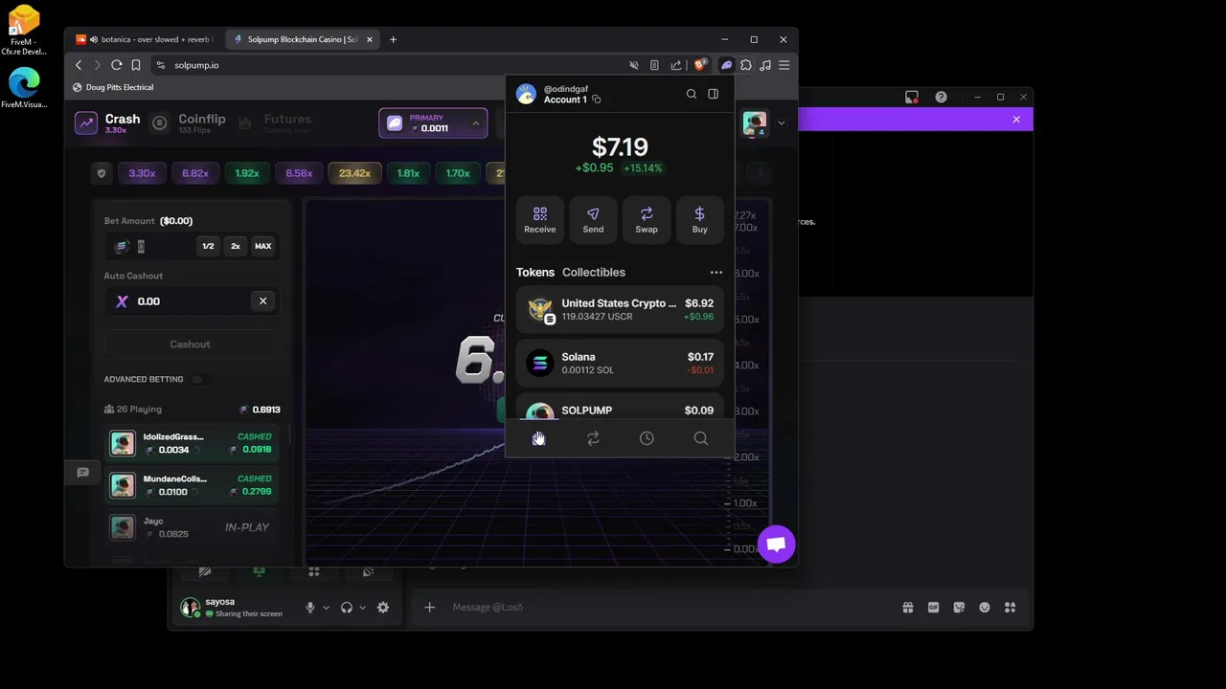Click the Send arrow button in wallet
1226x689 pixels.
tap(593, 219)
